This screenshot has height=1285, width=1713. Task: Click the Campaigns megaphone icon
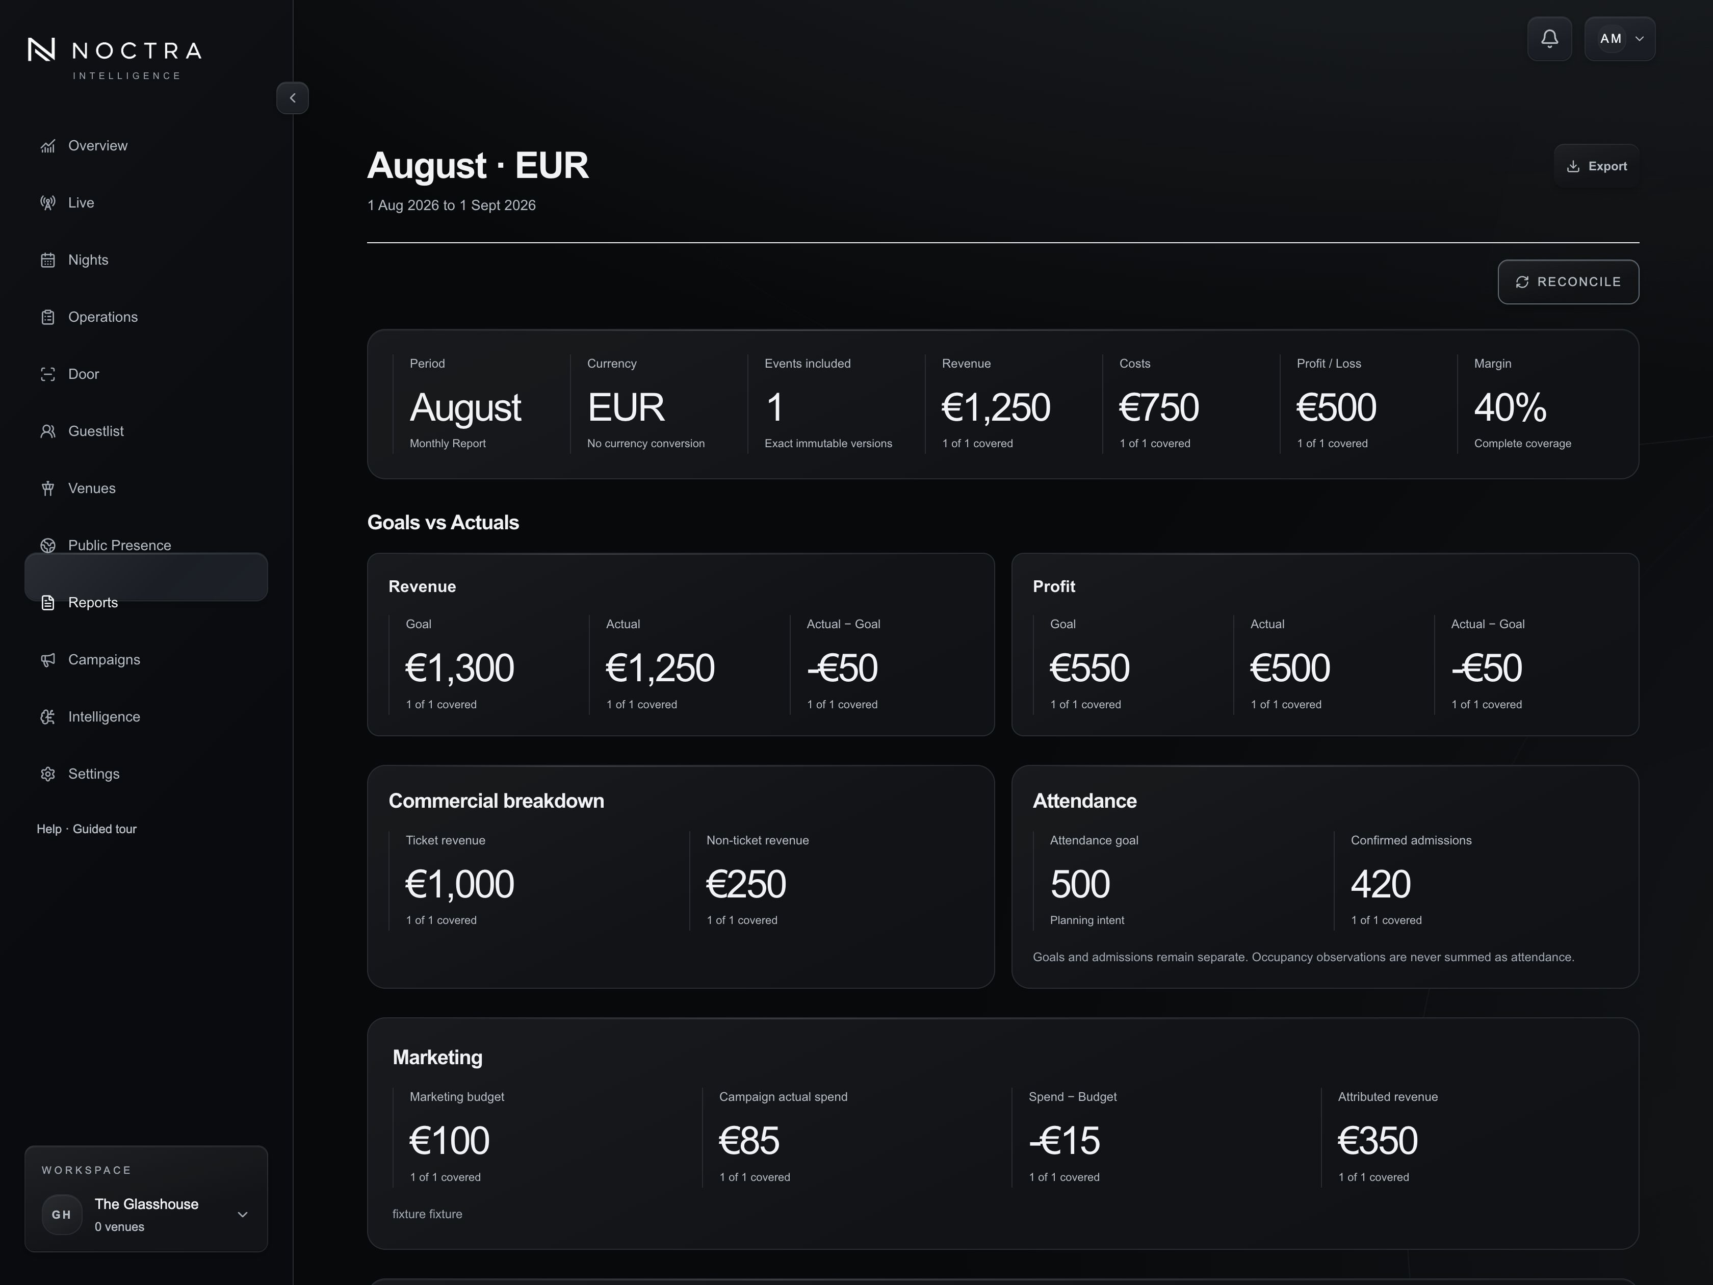(x=48, y=660)
